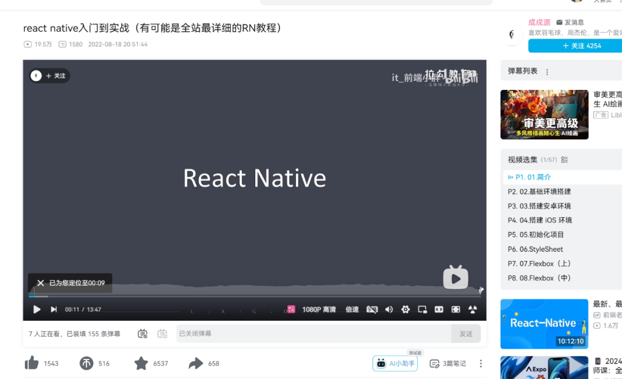Follow uploader via +关注 in player
Screen dimensions: 622x379
55,76
